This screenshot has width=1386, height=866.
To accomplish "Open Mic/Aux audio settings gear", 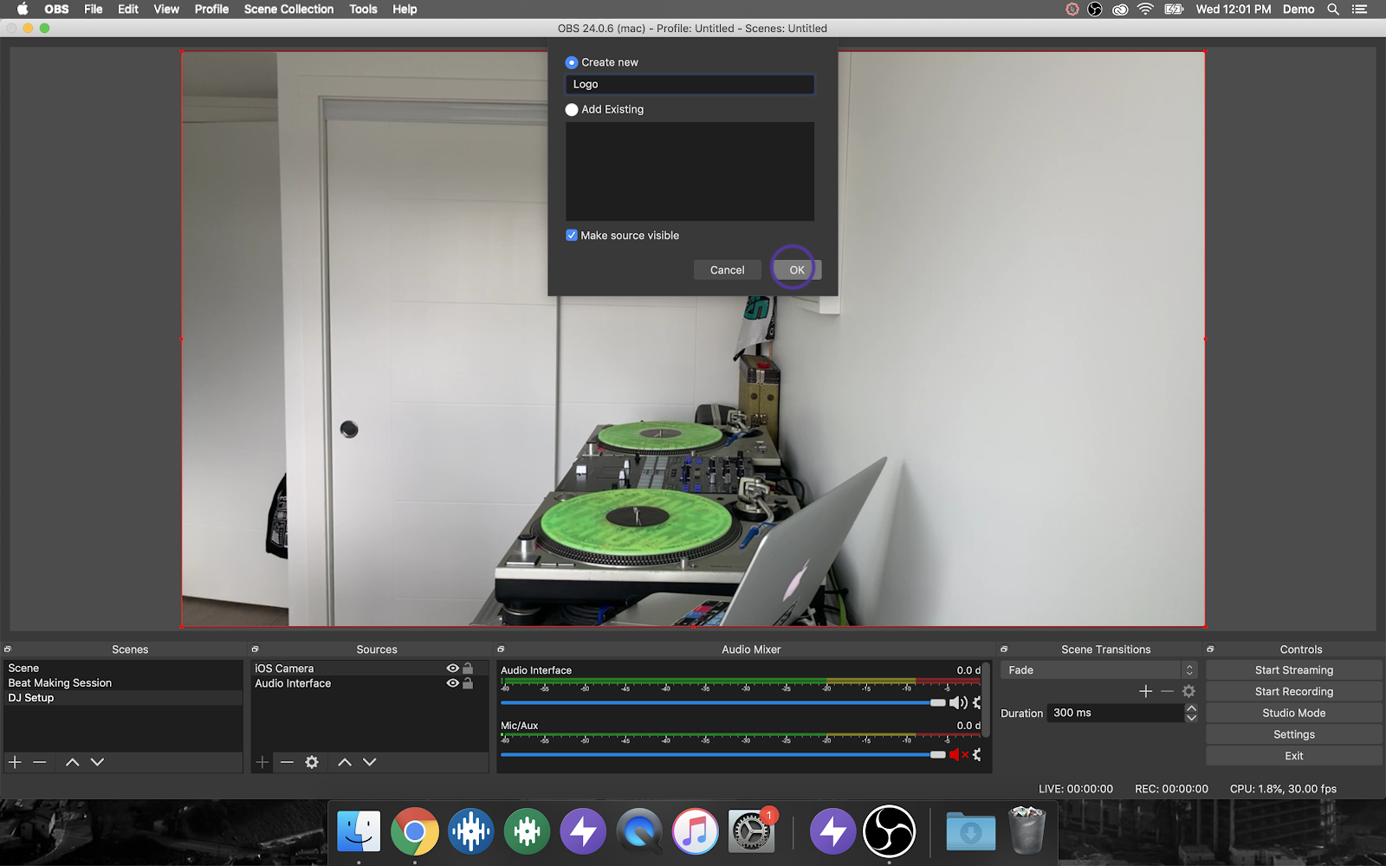I will tap(977, 755).
